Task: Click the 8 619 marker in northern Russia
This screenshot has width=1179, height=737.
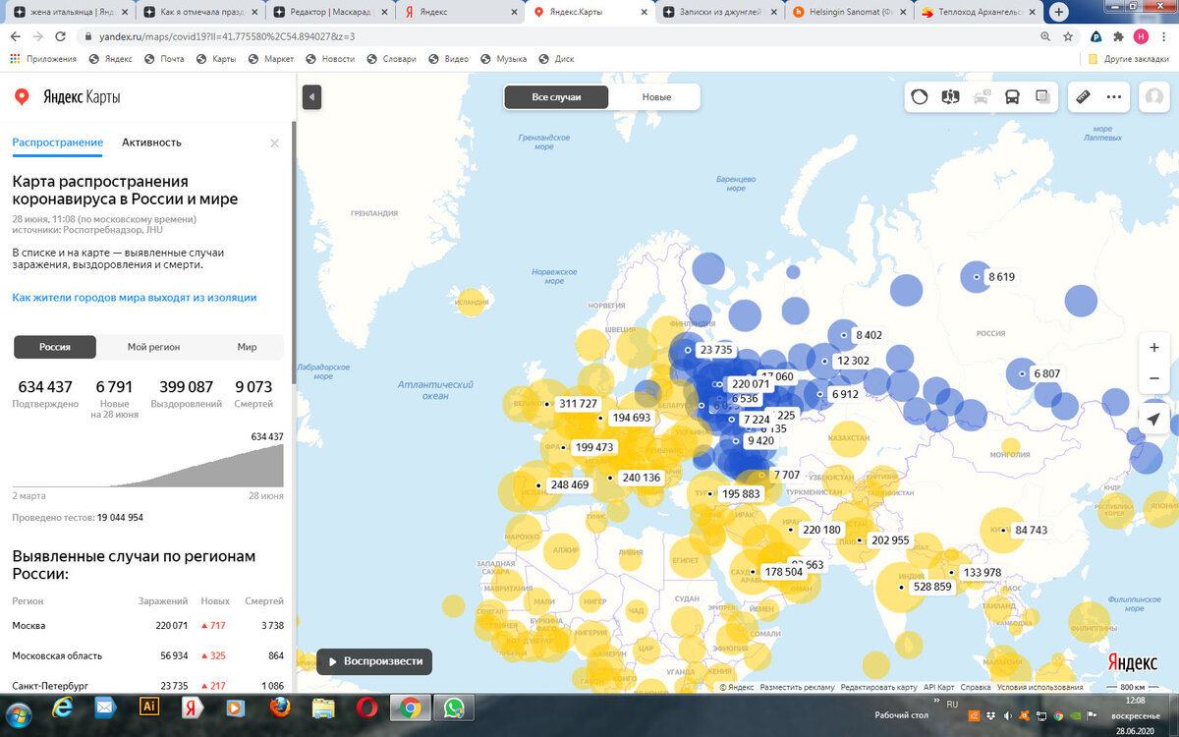Action: pyautogui.click(x=1001, y=277)
